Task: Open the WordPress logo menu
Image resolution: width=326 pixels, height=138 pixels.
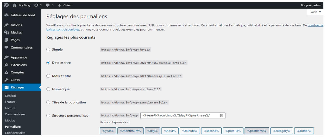Action: [x=6, y=5]
